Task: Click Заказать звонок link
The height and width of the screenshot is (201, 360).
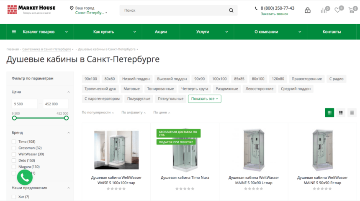Action: click(274, 14)
